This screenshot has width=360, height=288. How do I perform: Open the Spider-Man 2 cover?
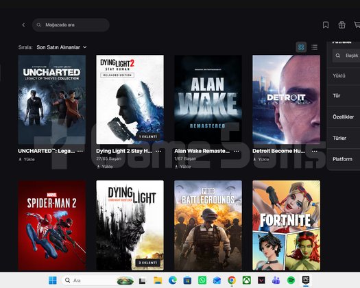click(52, 226)
